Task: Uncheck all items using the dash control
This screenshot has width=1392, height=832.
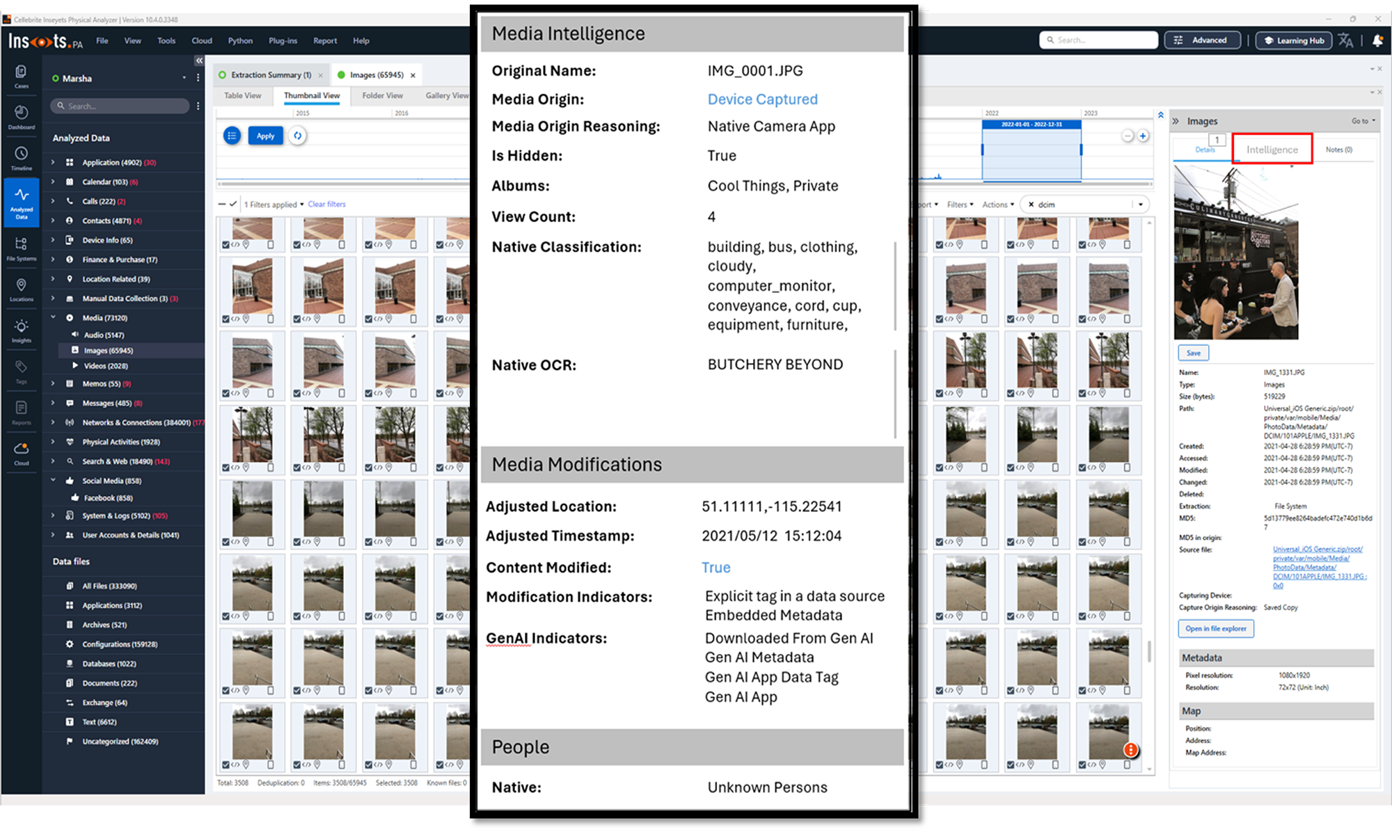Action: point(222,204)
